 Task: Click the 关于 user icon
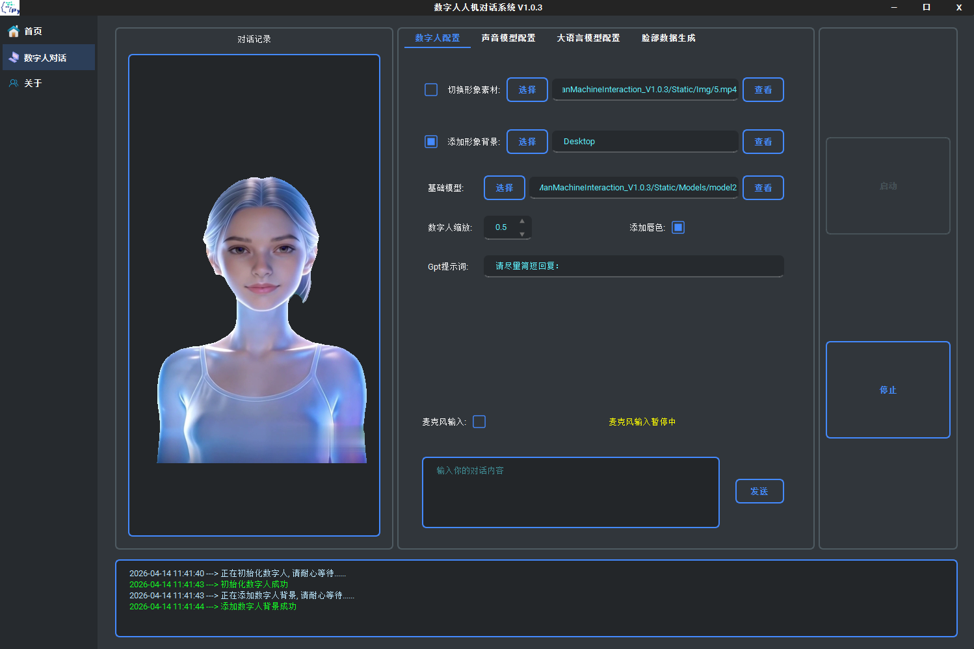pos(13,83)
